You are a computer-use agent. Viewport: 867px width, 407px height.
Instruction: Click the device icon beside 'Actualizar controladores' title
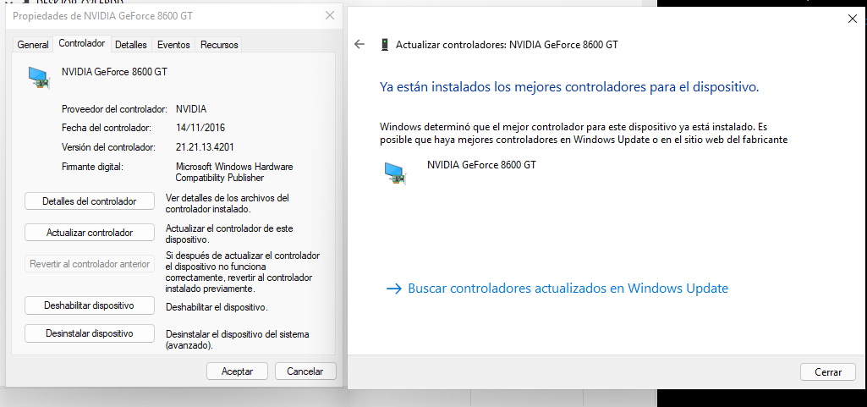(385, 45)
